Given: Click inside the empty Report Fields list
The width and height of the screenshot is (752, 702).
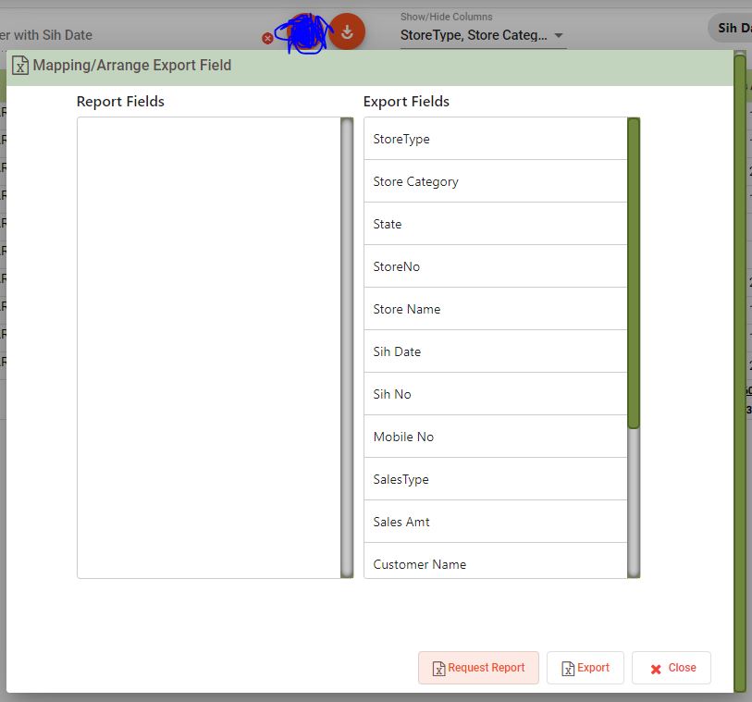Looking at the screenshot, I should tap(208, 347).
